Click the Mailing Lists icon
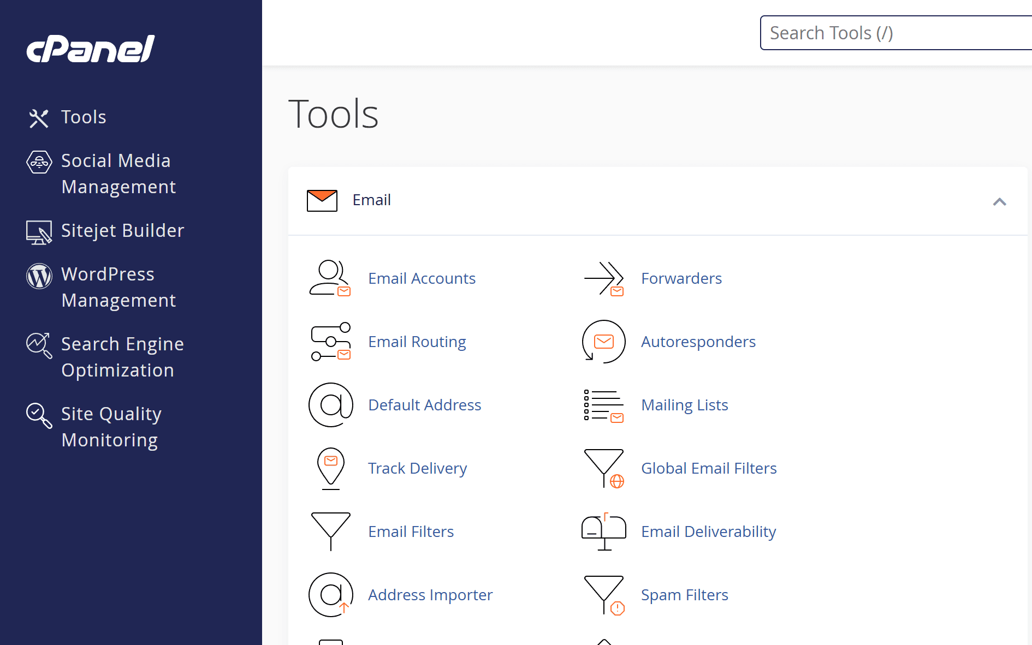Image resolution: width=1032 pixels, height=645 pixels. click(604, 406)
